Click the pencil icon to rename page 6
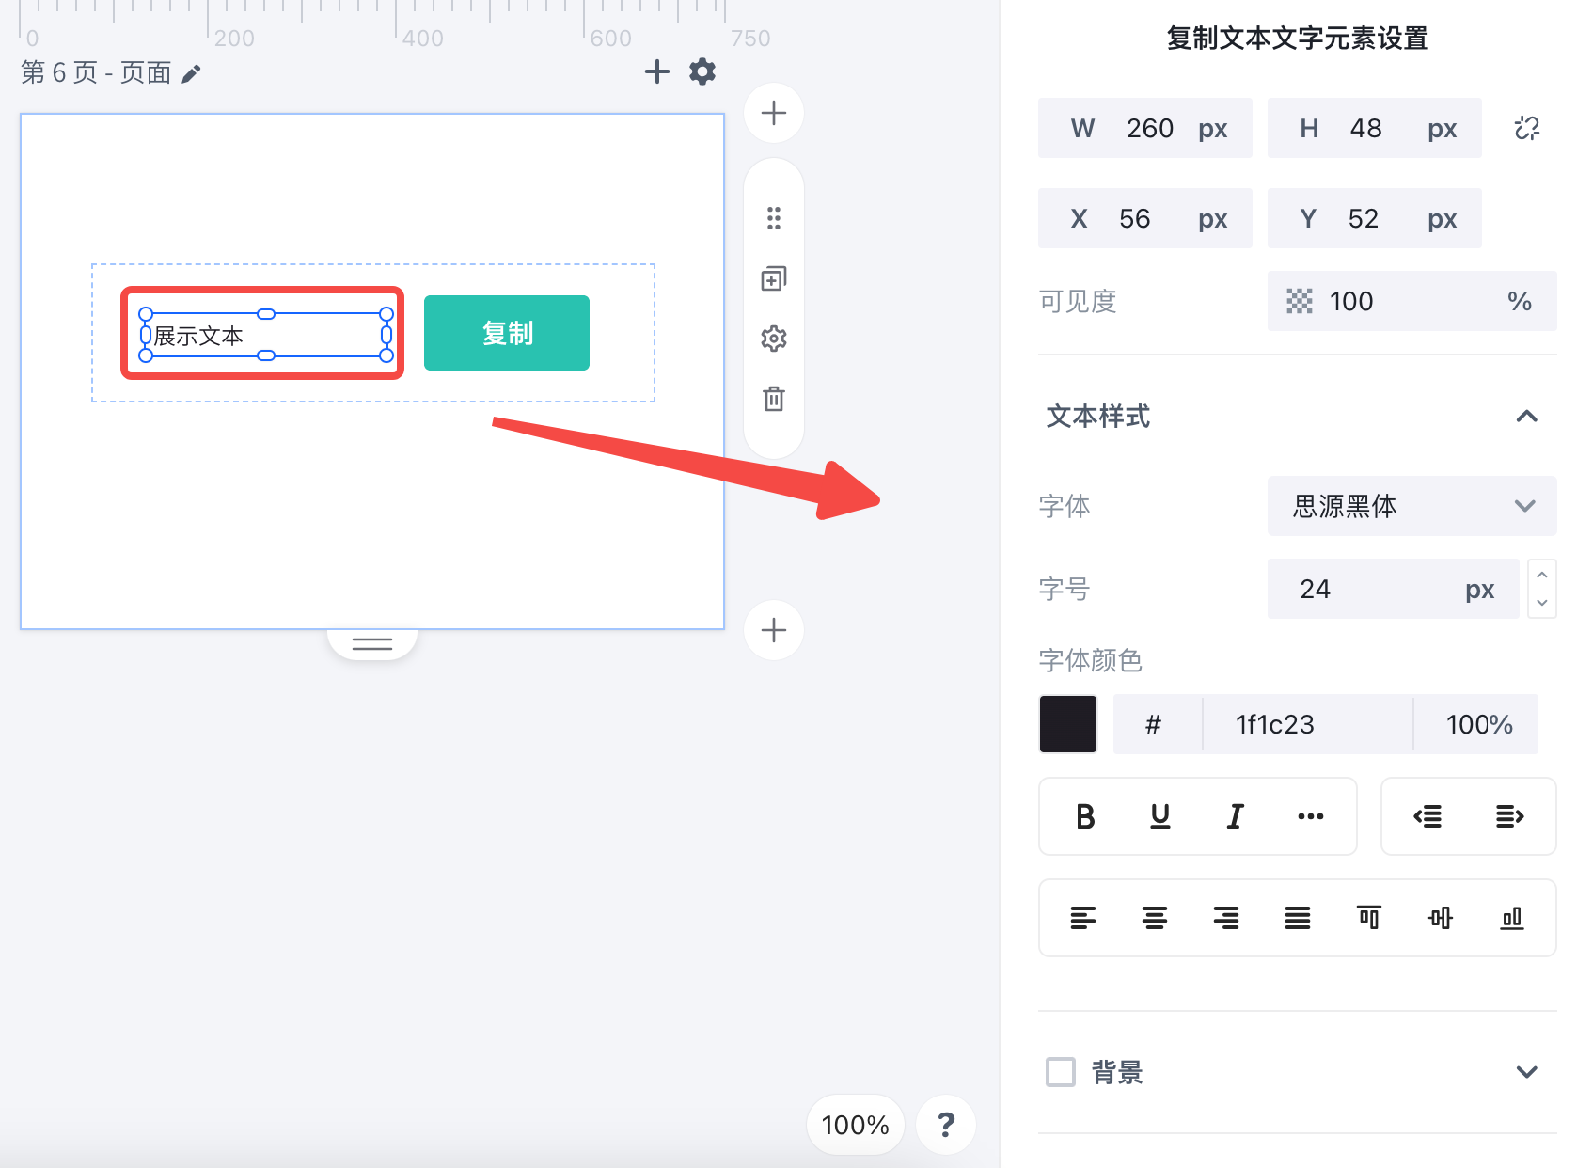The image size is (1593, 1168). click(192, 73)
